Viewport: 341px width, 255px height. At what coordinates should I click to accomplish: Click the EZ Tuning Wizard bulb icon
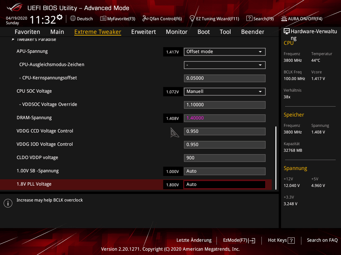[x=192, y=19]
